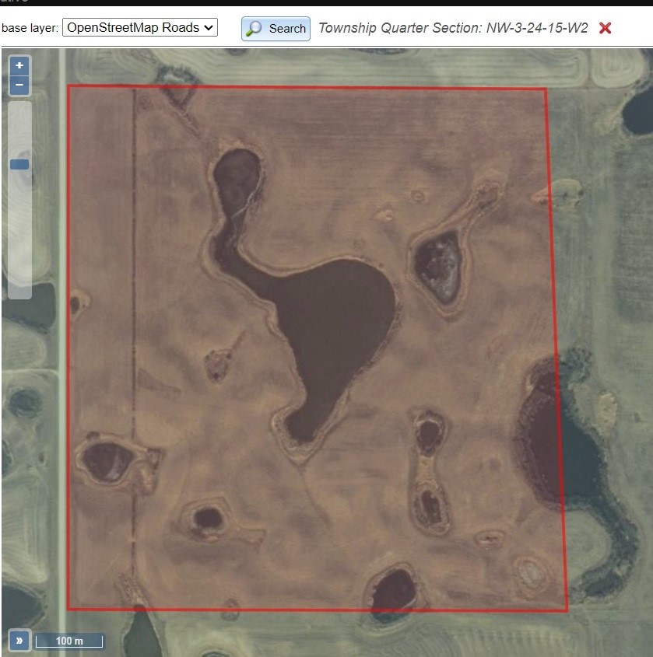The image size is (653, 657).
Task: Open the base layer dropdown
Action: tap(139, 28)
